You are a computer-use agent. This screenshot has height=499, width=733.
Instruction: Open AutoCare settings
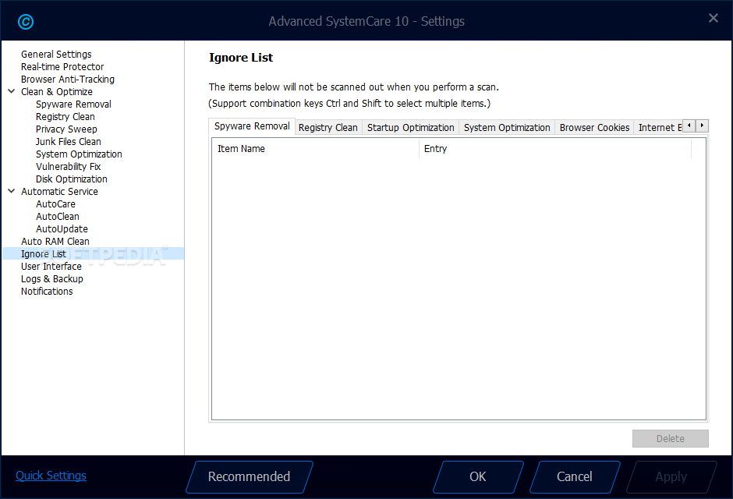click(55, 204)
